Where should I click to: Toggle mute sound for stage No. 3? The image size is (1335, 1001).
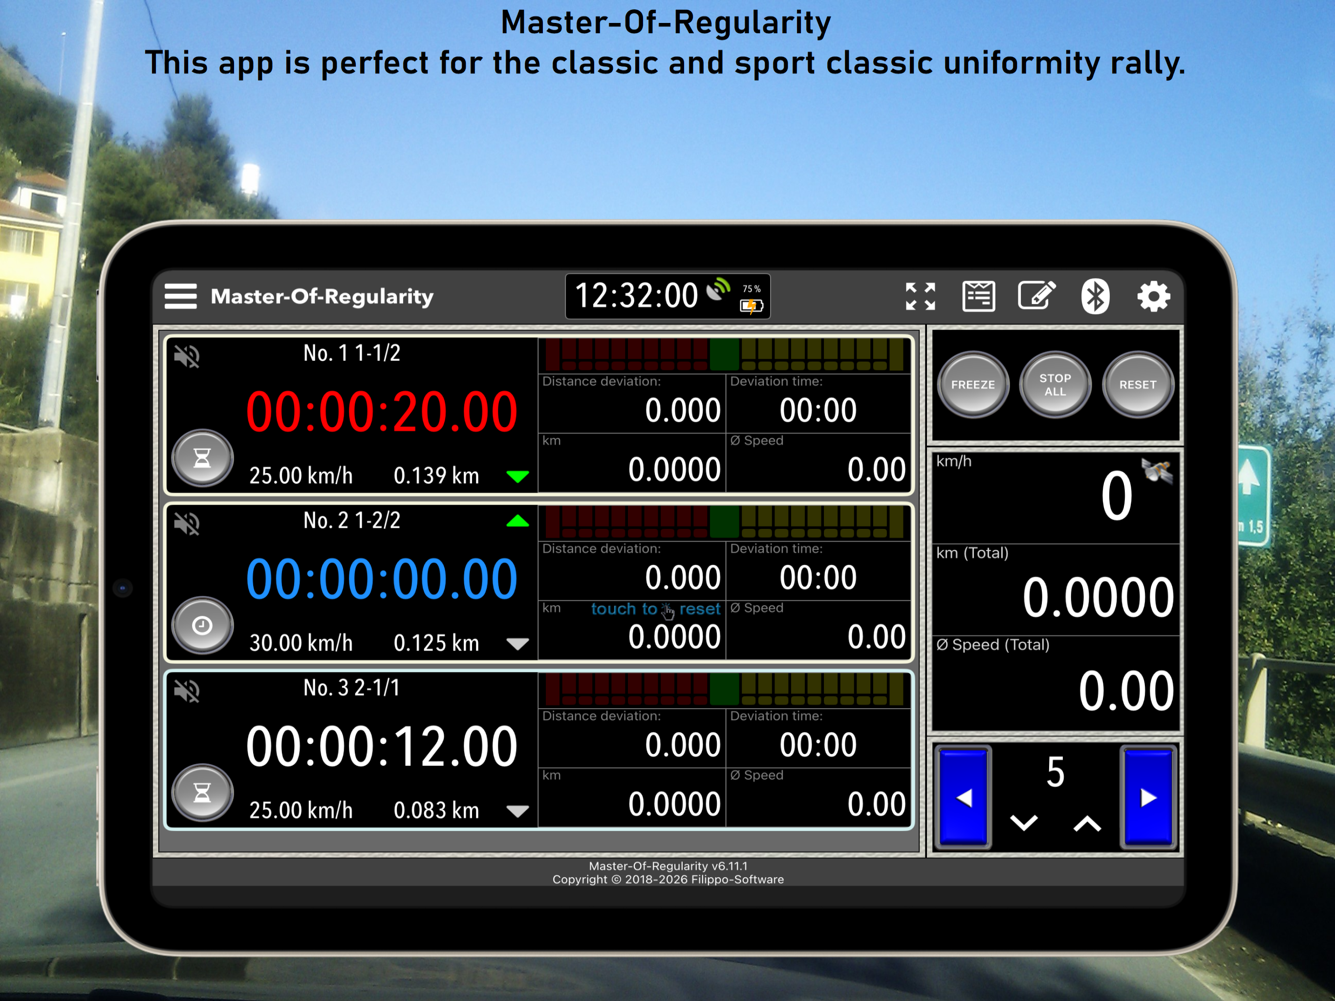click(x=187, y=691)
